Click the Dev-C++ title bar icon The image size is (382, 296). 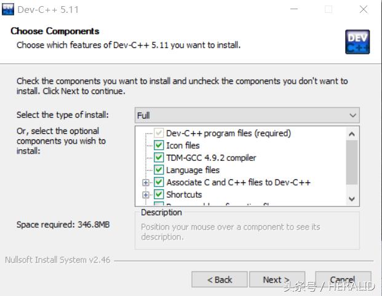[x=9, y=9]
